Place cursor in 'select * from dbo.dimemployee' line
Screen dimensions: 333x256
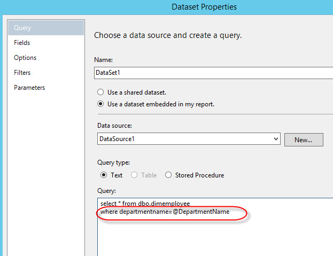tap(144, 204)
